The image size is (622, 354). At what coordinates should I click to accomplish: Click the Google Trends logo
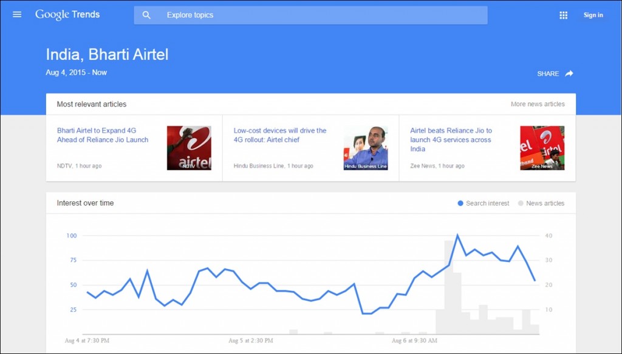67,15
